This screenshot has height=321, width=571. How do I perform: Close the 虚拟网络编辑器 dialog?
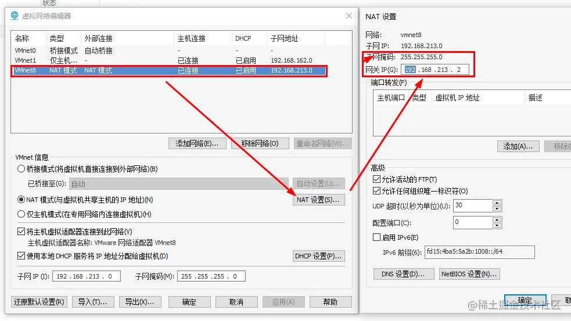pos(349,16)
